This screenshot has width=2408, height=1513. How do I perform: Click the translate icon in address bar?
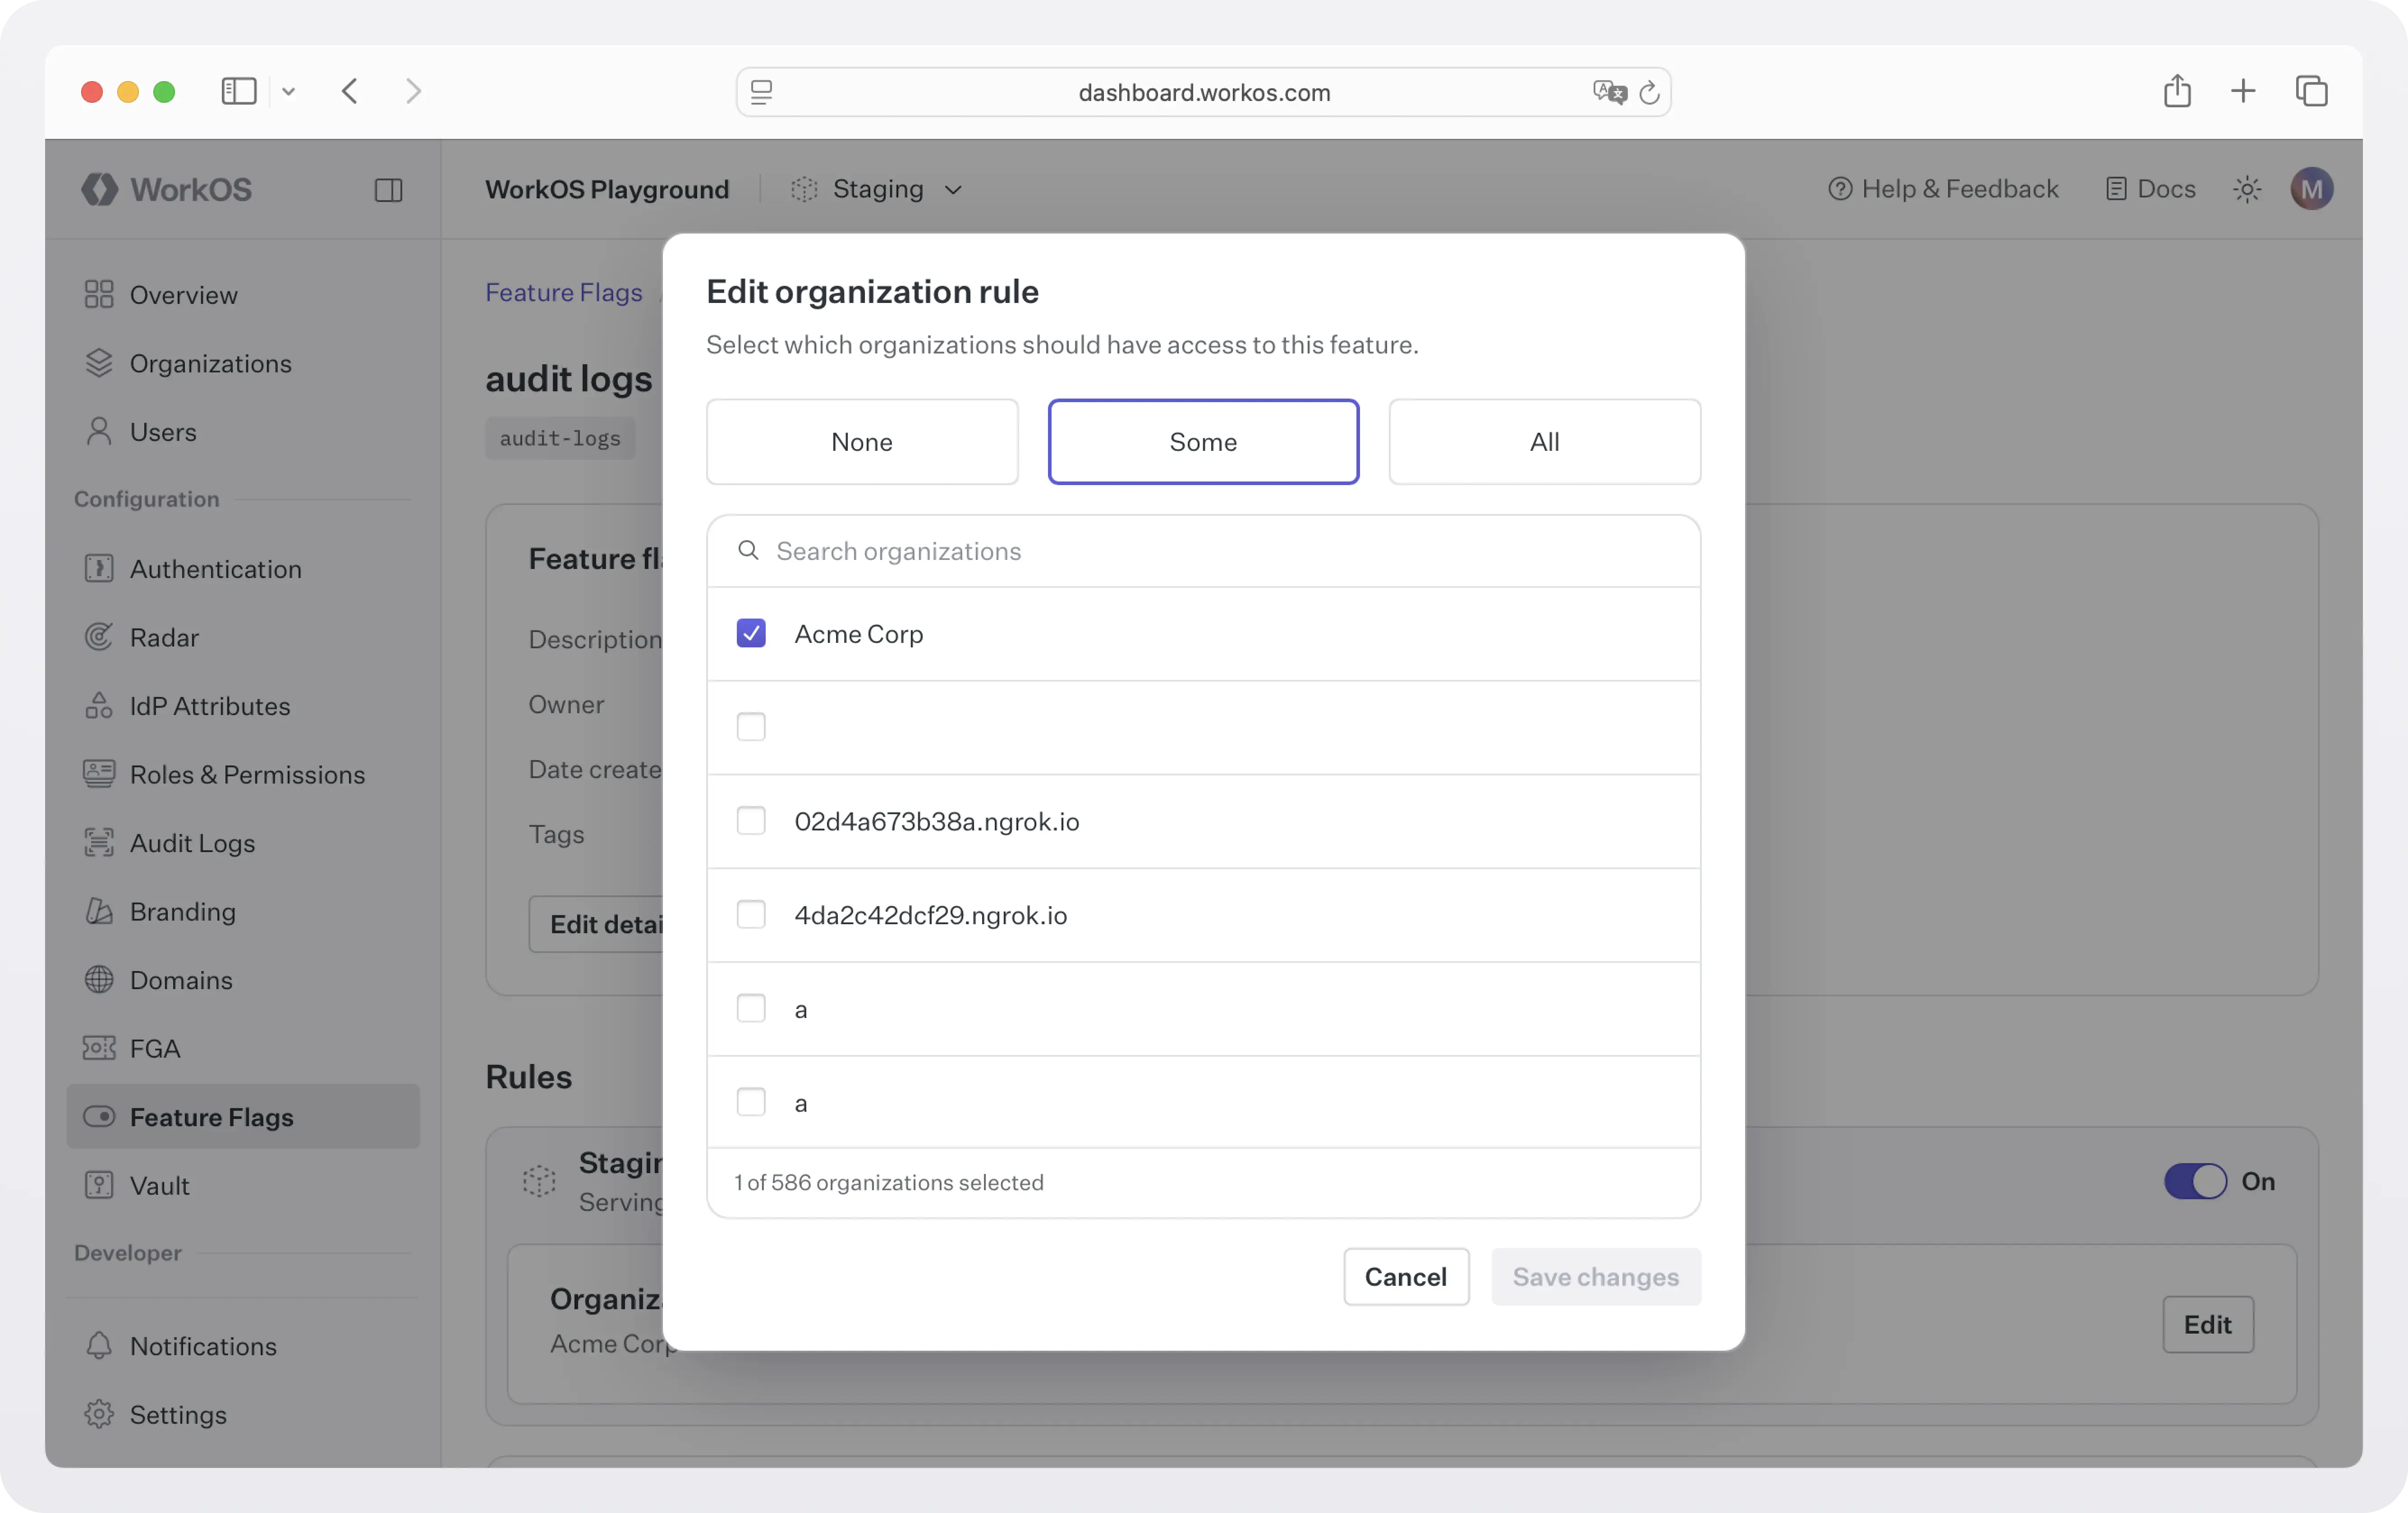[x=1609, y=93]
